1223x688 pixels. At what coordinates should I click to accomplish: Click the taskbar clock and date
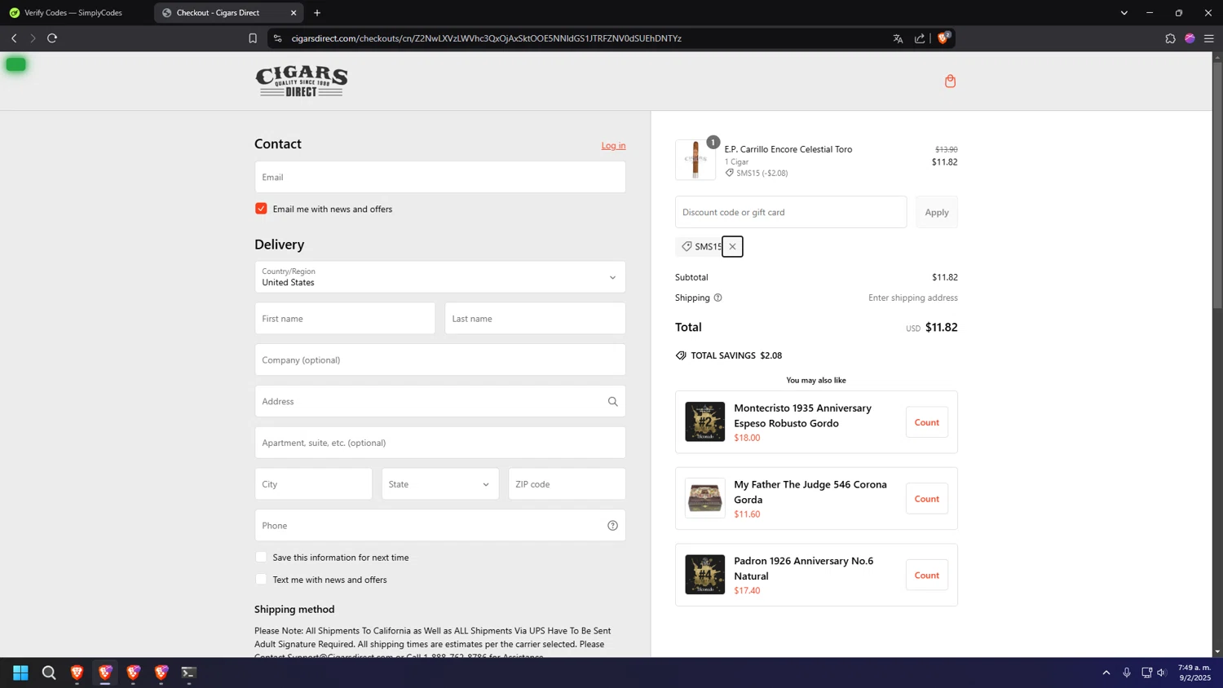click(1194, 673)
